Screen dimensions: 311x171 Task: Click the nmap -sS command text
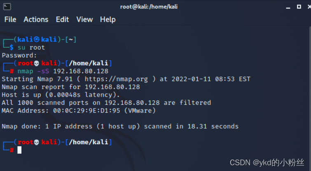pyautogui.click(x=33, y=71)
